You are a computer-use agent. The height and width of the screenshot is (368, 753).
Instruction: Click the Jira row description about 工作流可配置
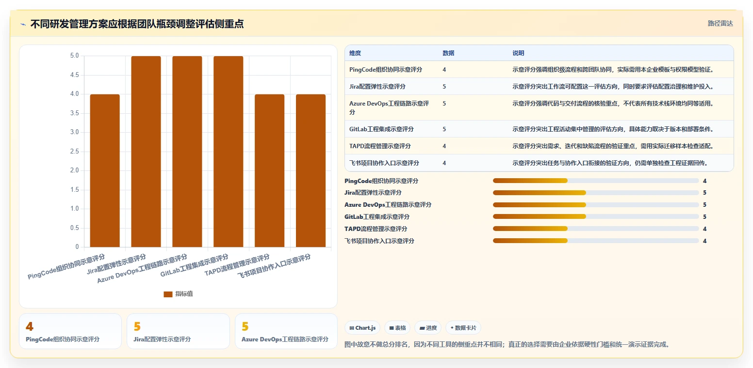(x=613, y=87)
